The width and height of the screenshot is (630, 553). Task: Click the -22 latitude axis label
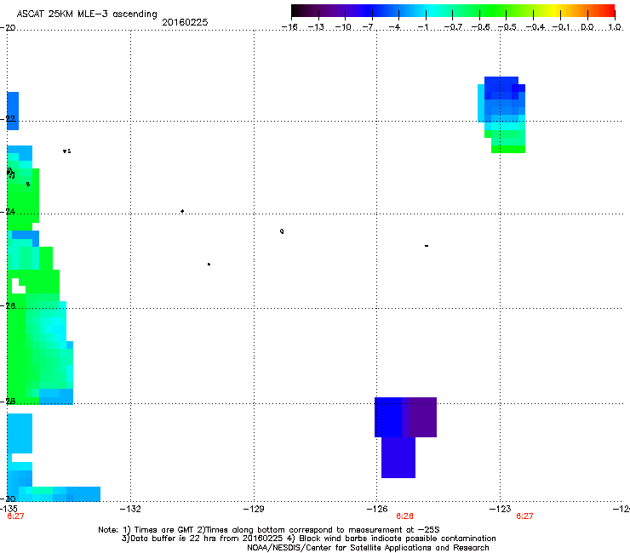coord(8,118)
